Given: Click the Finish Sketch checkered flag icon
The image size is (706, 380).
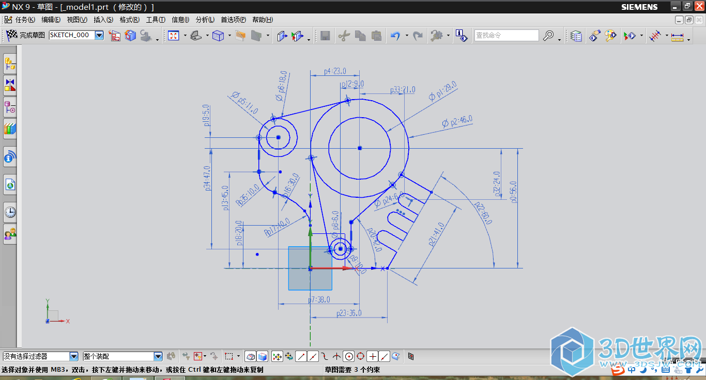Looking at the screenshot, I should [x=11, y=35].
